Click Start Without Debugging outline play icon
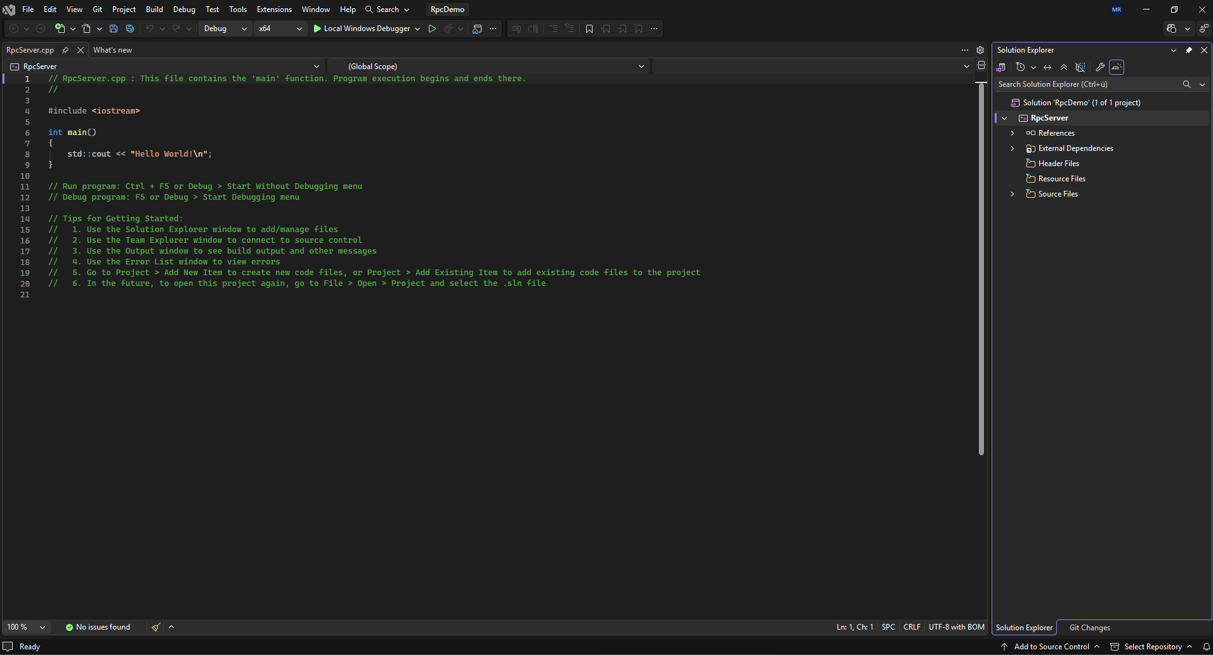 point(432,29)
